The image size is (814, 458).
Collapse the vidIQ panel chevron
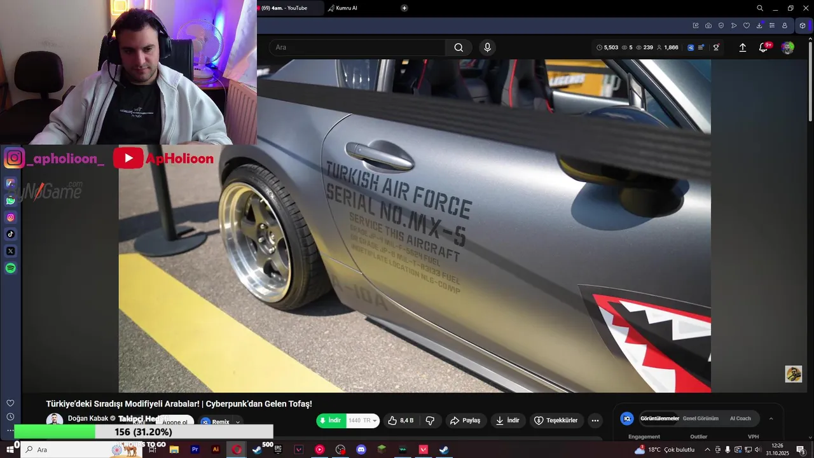tap(771, 419)
